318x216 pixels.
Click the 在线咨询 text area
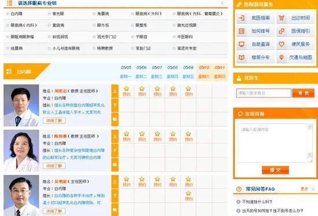(x=273, y=143)
